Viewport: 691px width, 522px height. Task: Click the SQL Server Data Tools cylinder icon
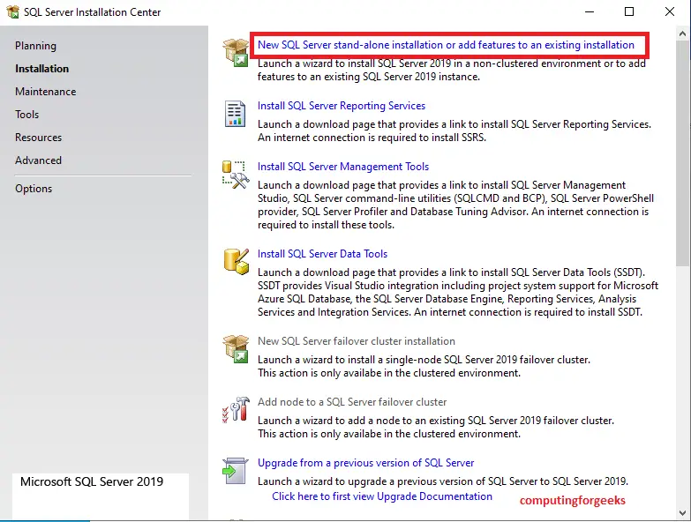(237, 261)
